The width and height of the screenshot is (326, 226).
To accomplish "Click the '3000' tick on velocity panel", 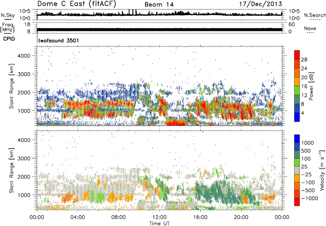I will (x=24, y=158).
